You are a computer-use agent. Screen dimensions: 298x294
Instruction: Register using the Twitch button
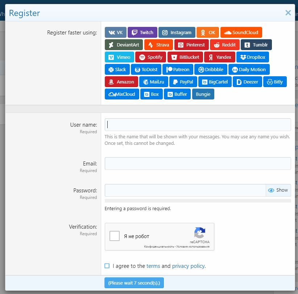pyautogui.click(x=142, y=33)
